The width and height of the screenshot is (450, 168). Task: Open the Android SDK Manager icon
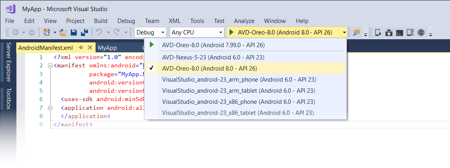[x=389, y=32]
